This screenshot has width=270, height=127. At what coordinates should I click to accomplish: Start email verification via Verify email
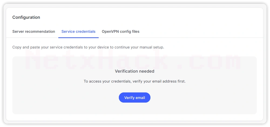point(134,97)
